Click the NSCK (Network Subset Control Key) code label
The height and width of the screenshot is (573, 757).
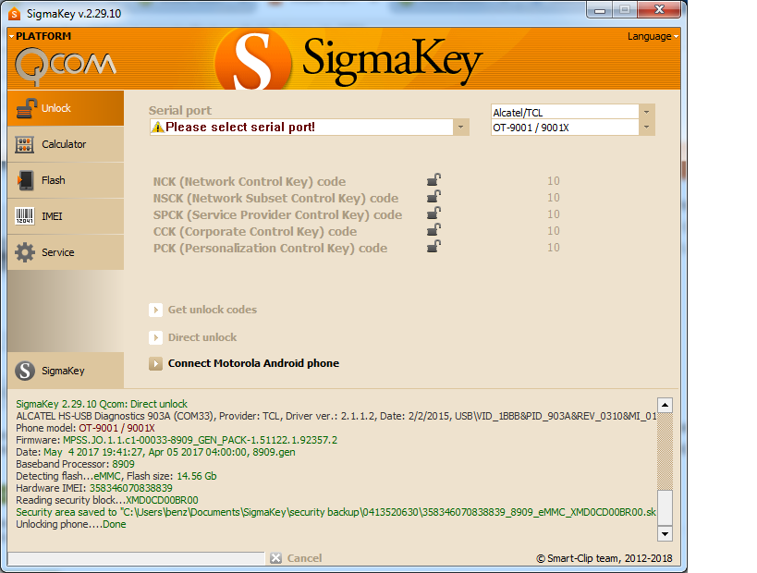tap(275, 199)
